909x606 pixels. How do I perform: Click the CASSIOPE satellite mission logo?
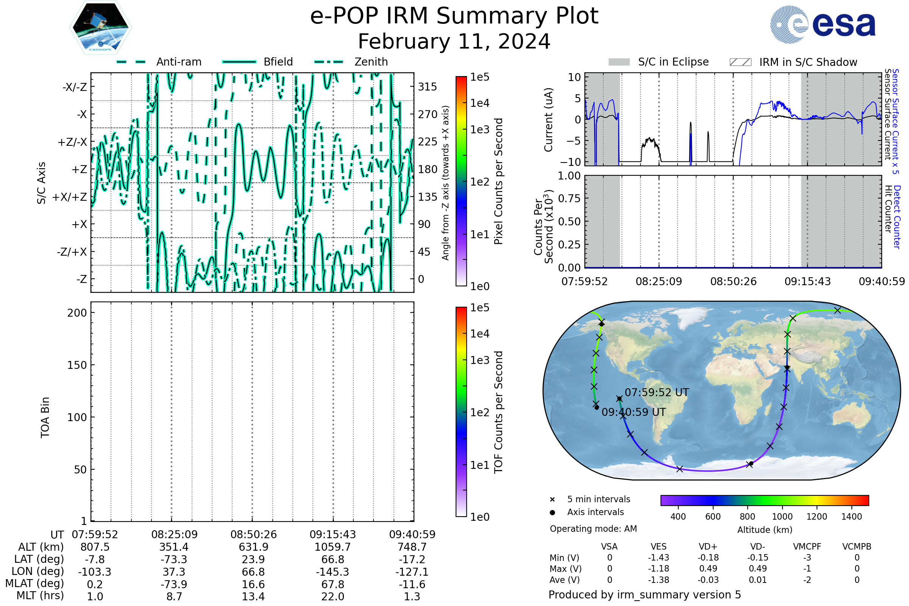(x=100, y=28)
